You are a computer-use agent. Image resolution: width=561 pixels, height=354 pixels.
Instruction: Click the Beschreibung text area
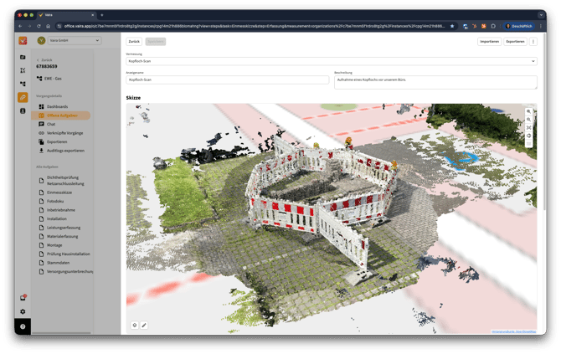point(435,82)
